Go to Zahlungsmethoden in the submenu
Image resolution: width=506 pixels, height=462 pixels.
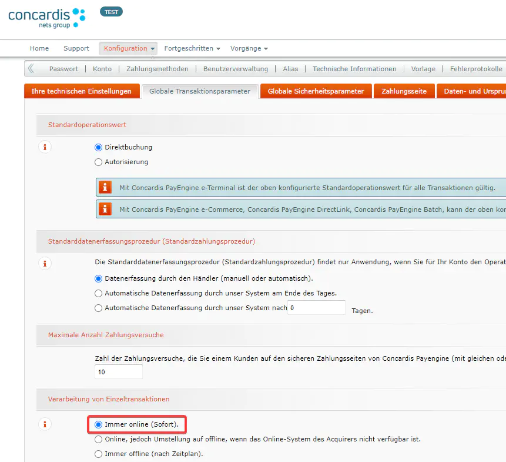click(x=158, y=69)
